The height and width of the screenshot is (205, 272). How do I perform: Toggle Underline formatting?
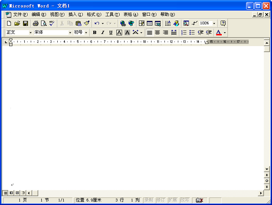[x=111, y=33]
